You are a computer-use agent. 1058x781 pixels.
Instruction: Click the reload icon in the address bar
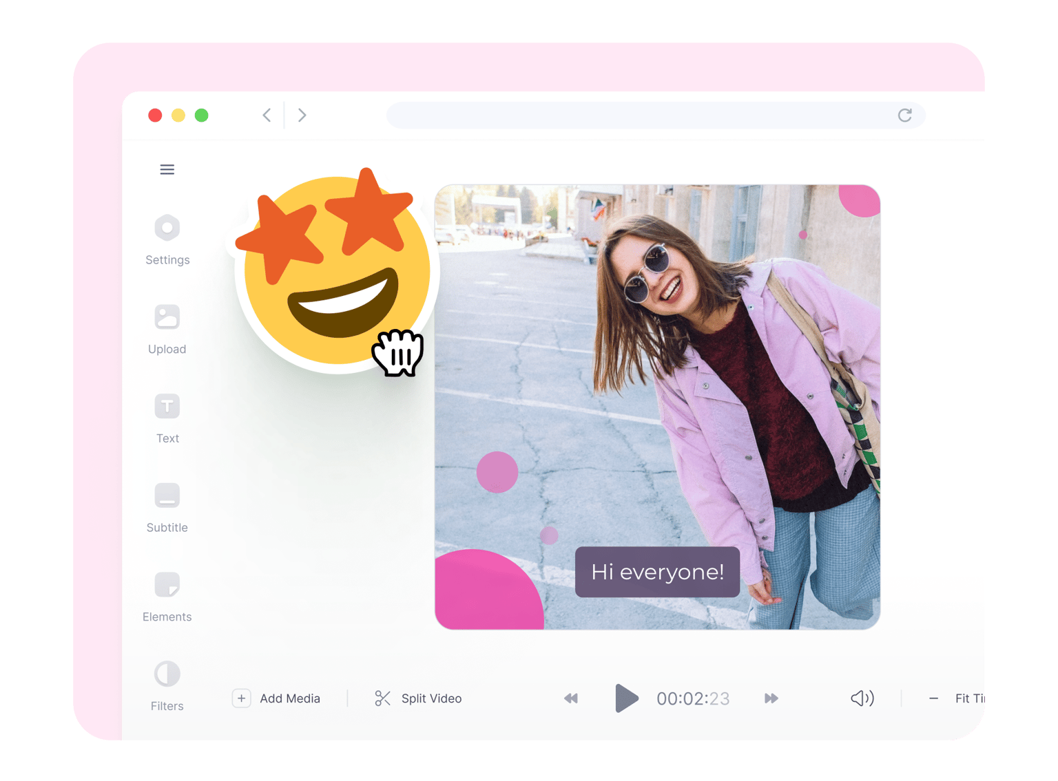click(905, 115)
